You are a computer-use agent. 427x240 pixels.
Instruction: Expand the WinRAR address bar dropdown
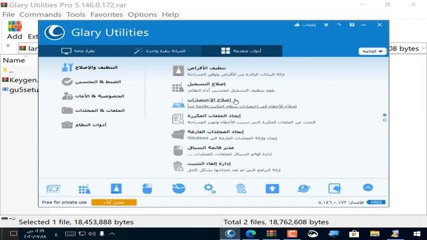coord(423,49)
